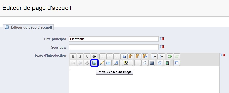Toggle bold formatting
The height and width of the screenshot is (93, 229).
73,56
